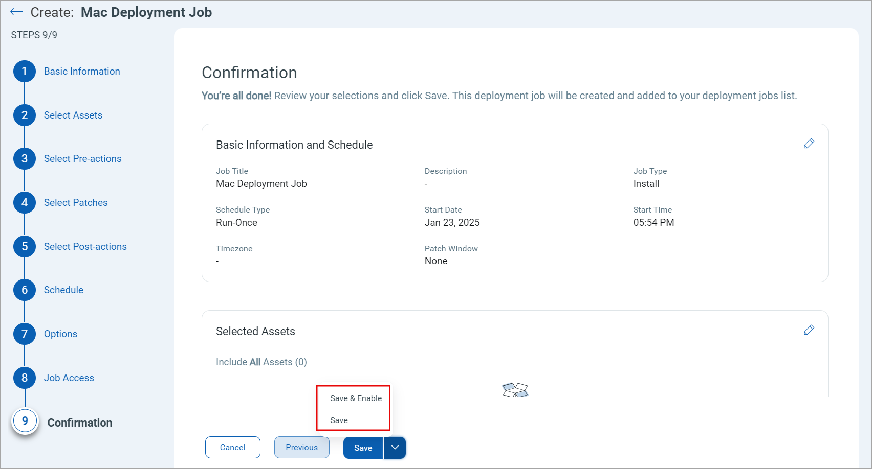Viewport: 872px width, 469px height.
Task: Navigate to the Options step
Action: 60,334
